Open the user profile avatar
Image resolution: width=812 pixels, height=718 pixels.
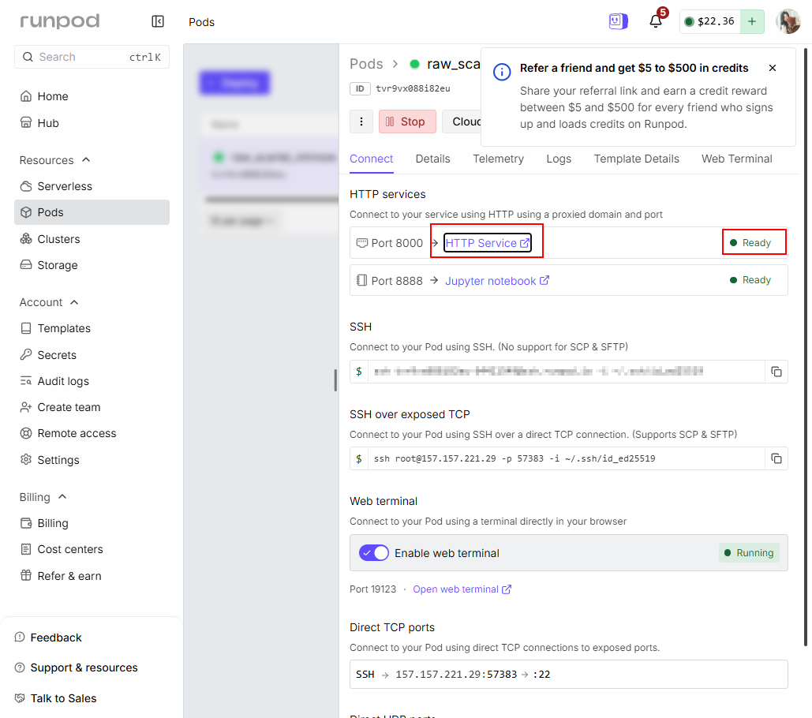788,21
